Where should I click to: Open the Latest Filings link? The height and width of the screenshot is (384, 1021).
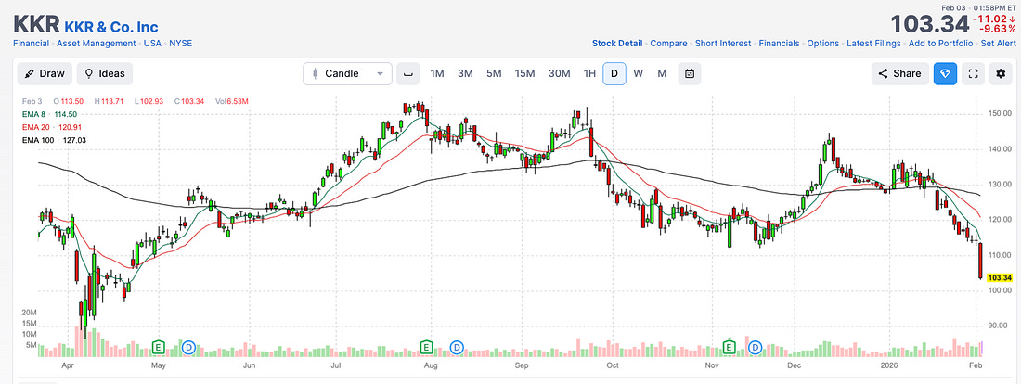click(x=873, y=43)
